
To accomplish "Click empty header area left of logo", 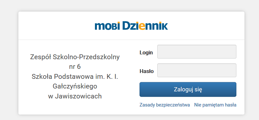I will (57, 26).
